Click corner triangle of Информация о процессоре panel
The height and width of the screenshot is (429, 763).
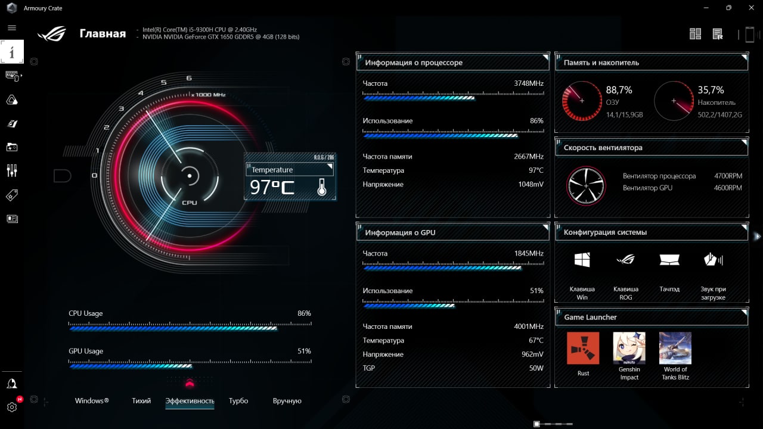pyautogui.click(x=545, y=58)
